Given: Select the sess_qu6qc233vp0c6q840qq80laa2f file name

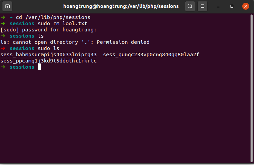Looking at the screenshot, I should (x=151, y=55).
